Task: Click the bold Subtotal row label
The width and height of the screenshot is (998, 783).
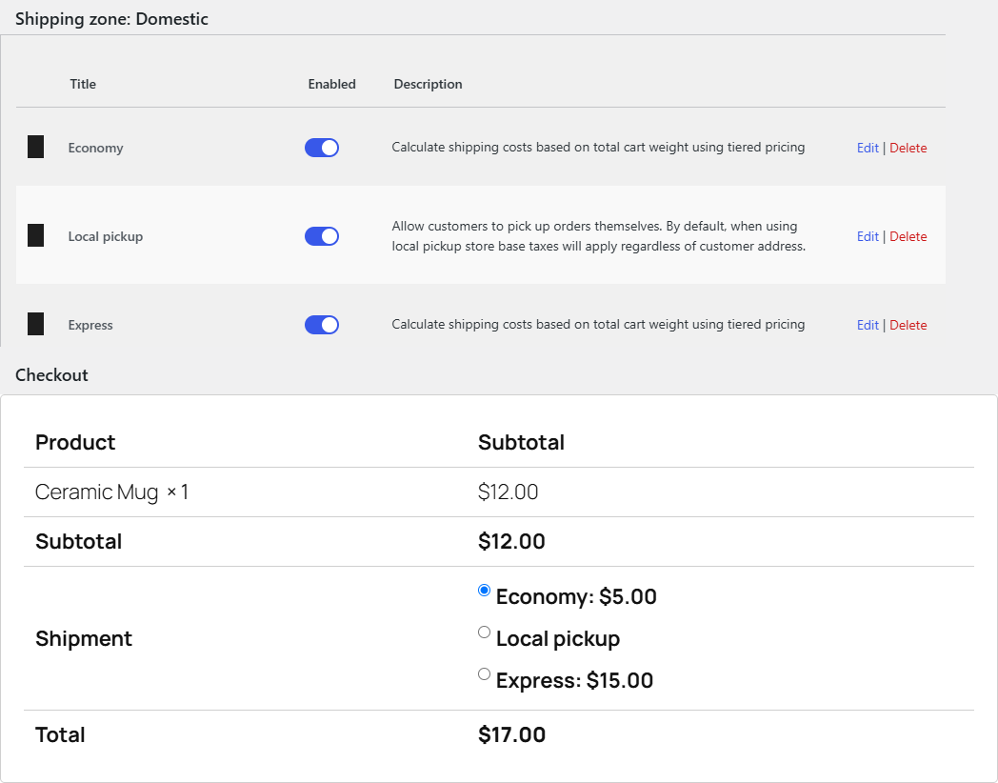Action: [x=78, y=541]
